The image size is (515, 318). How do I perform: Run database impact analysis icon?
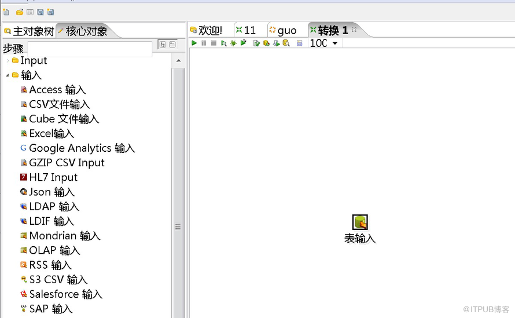(266, 43)
